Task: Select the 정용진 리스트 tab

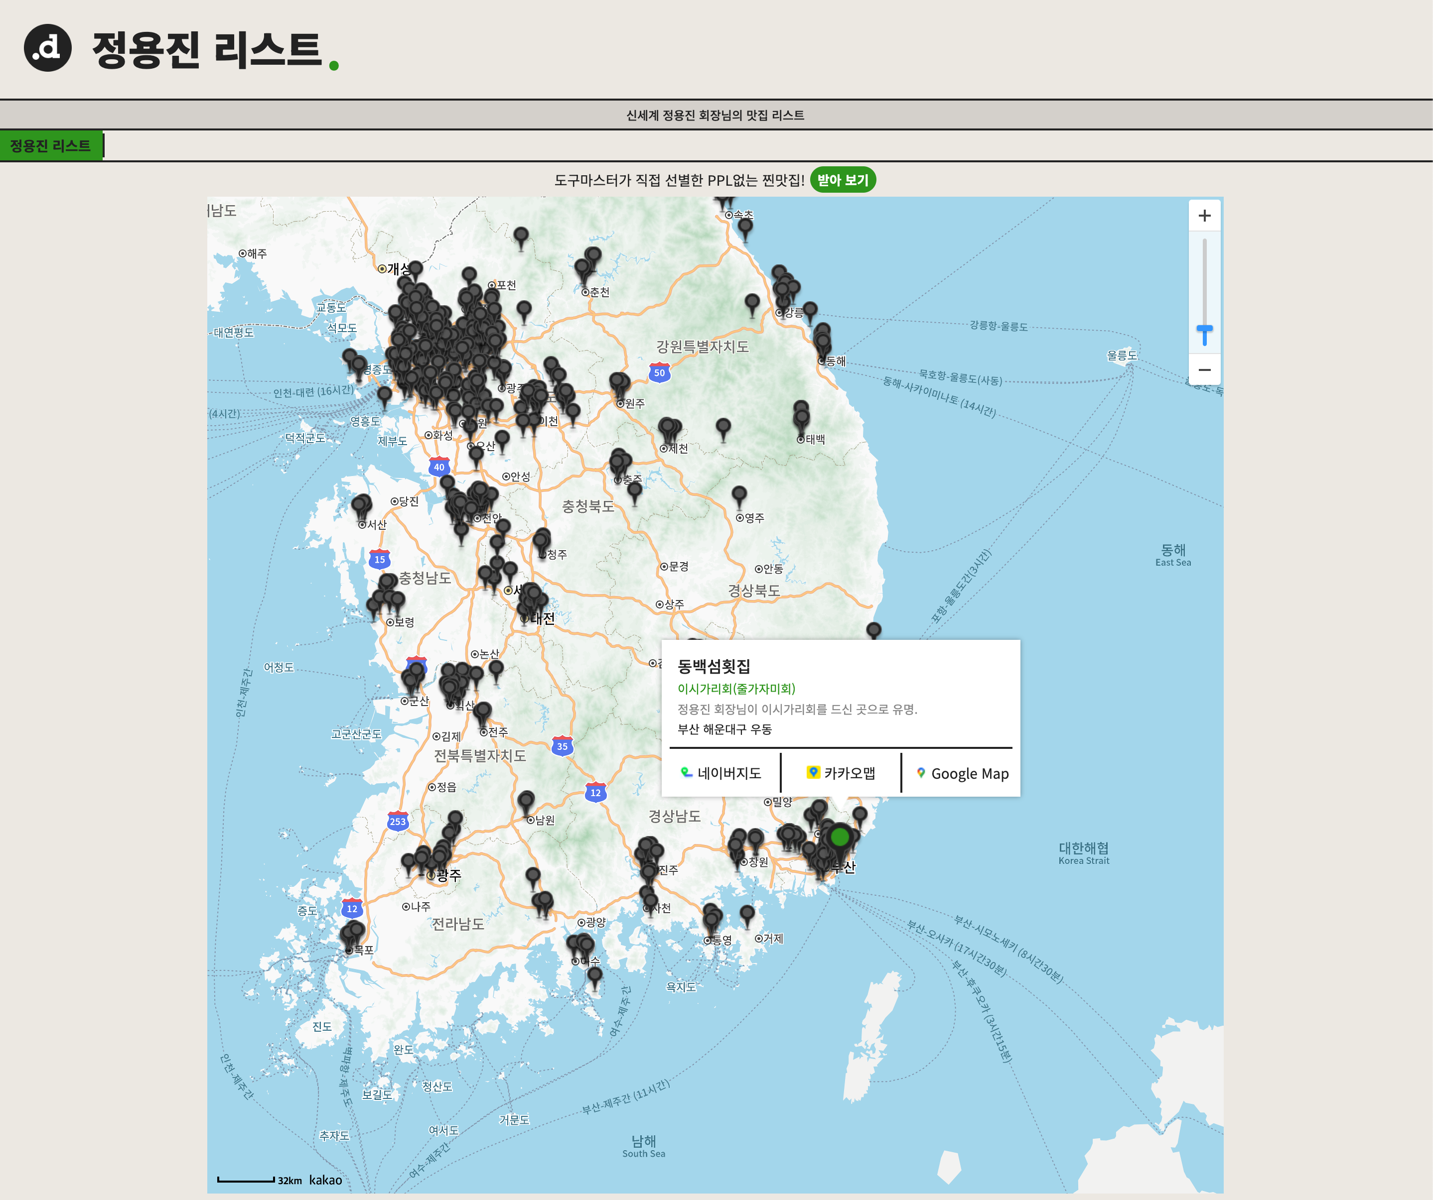Action: point(50,146)
